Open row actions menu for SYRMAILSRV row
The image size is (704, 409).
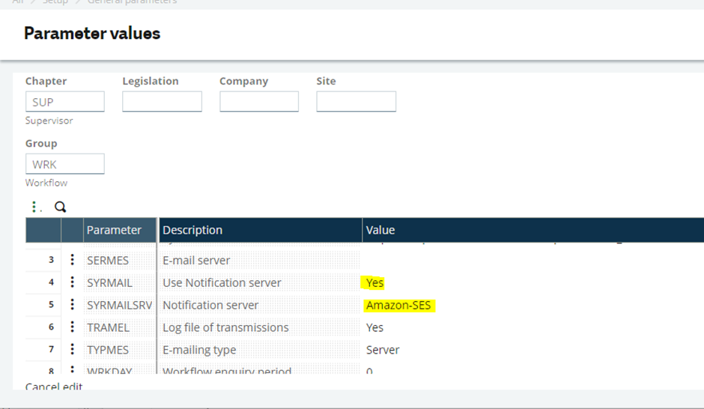73,305
